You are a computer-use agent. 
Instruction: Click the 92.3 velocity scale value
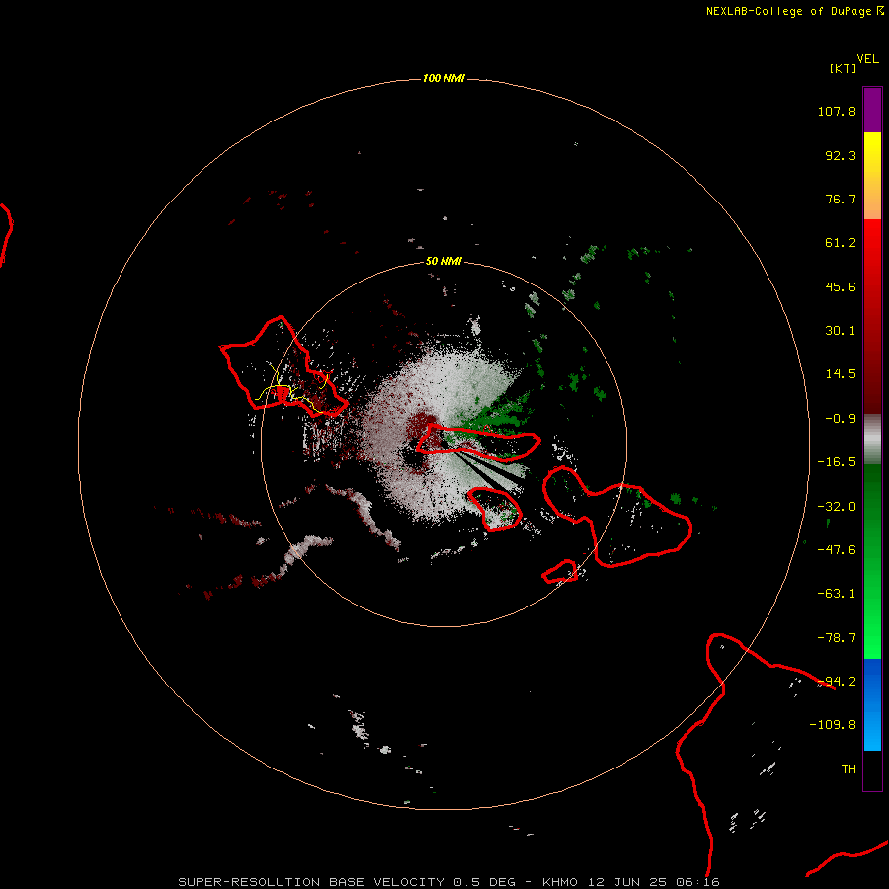pyautogui.click(x=841, y=155)
